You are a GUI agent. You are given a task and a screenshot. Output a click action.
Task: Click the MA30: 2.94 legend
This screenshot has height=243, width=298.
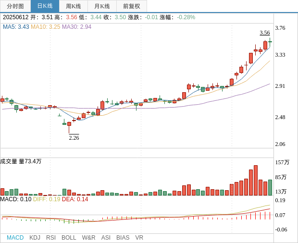coord(76,27)
